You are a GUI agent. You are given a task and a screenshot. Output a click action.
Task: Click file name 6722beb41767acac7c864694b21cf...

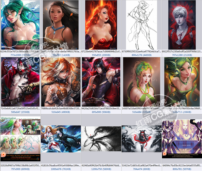pyautogui.click(x=101, y=51)
